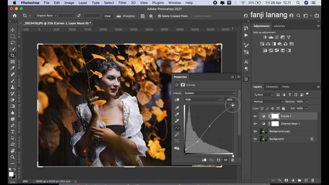The width and height of the screenshot is (329, 185).
Task: Select the Brush tool
Action: (x=12, y=81)
